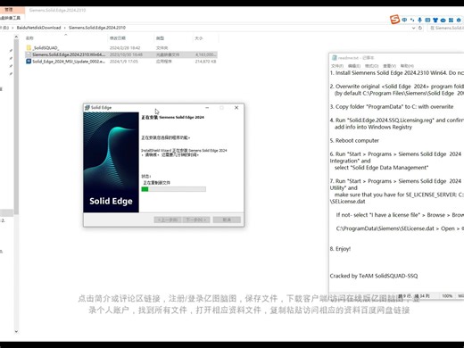Screen dimensions: 464x348
Task: Toggle Chinese input mode on Sogou toolbar
Action: (404, 20)
